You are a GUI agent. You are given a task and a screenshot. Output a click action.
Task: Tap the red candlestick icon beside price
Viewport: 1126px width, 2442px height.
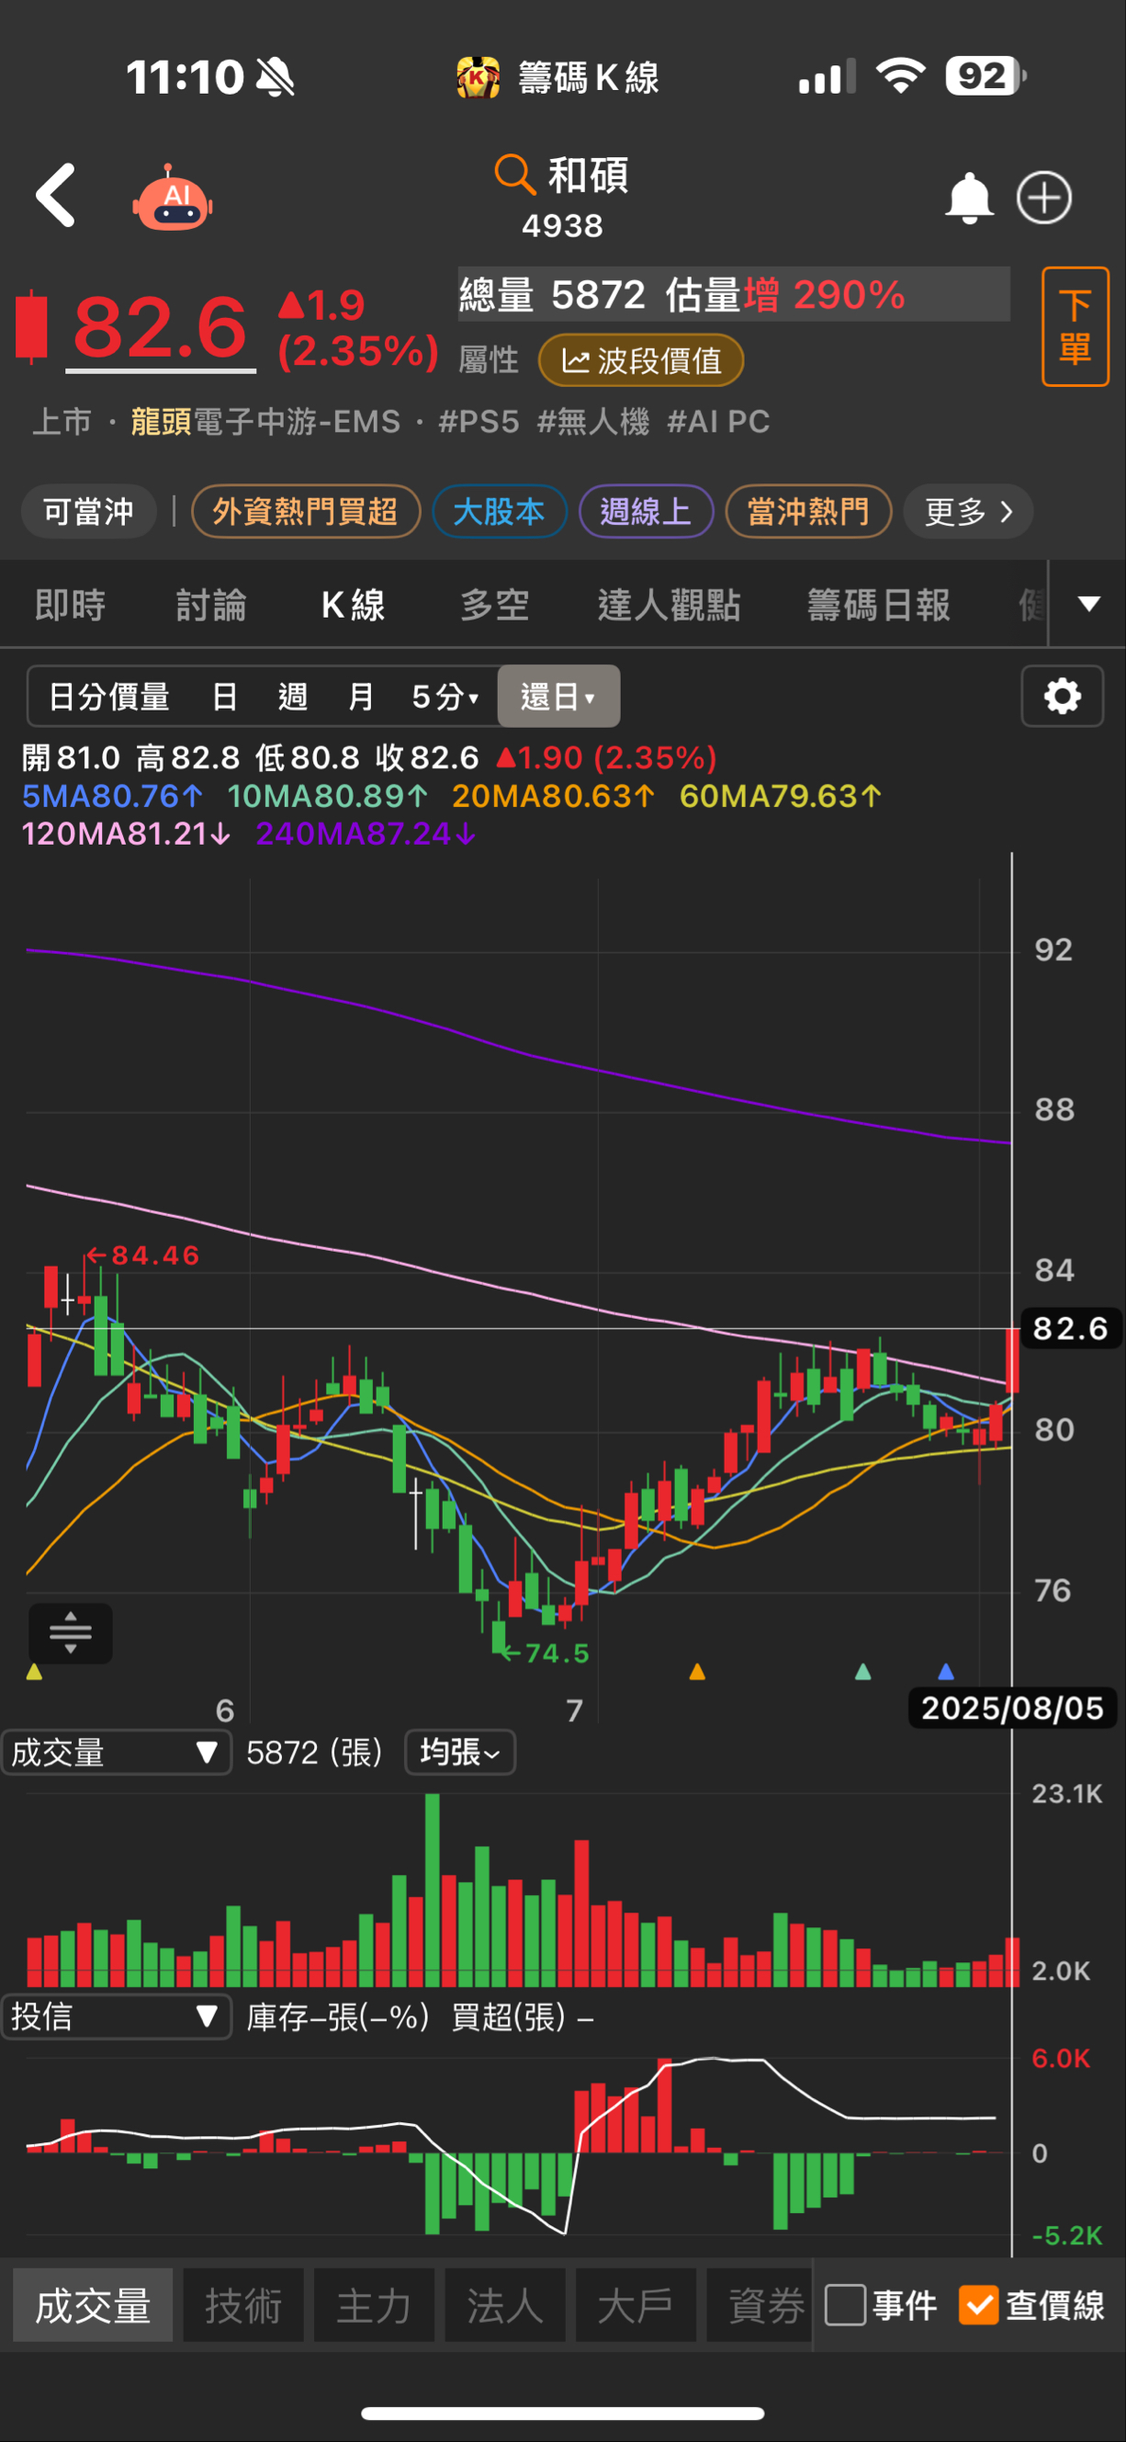31,327
